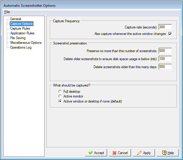This screenshot has height=160, width=183.
Task: Choose the Active monitor radio option
Action: coord(60,97)
